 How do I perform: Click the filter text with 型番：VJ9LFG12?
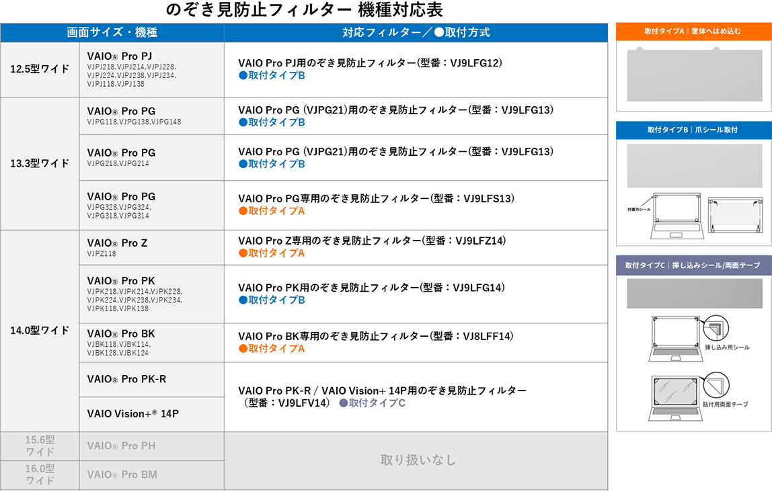point(371,63)
